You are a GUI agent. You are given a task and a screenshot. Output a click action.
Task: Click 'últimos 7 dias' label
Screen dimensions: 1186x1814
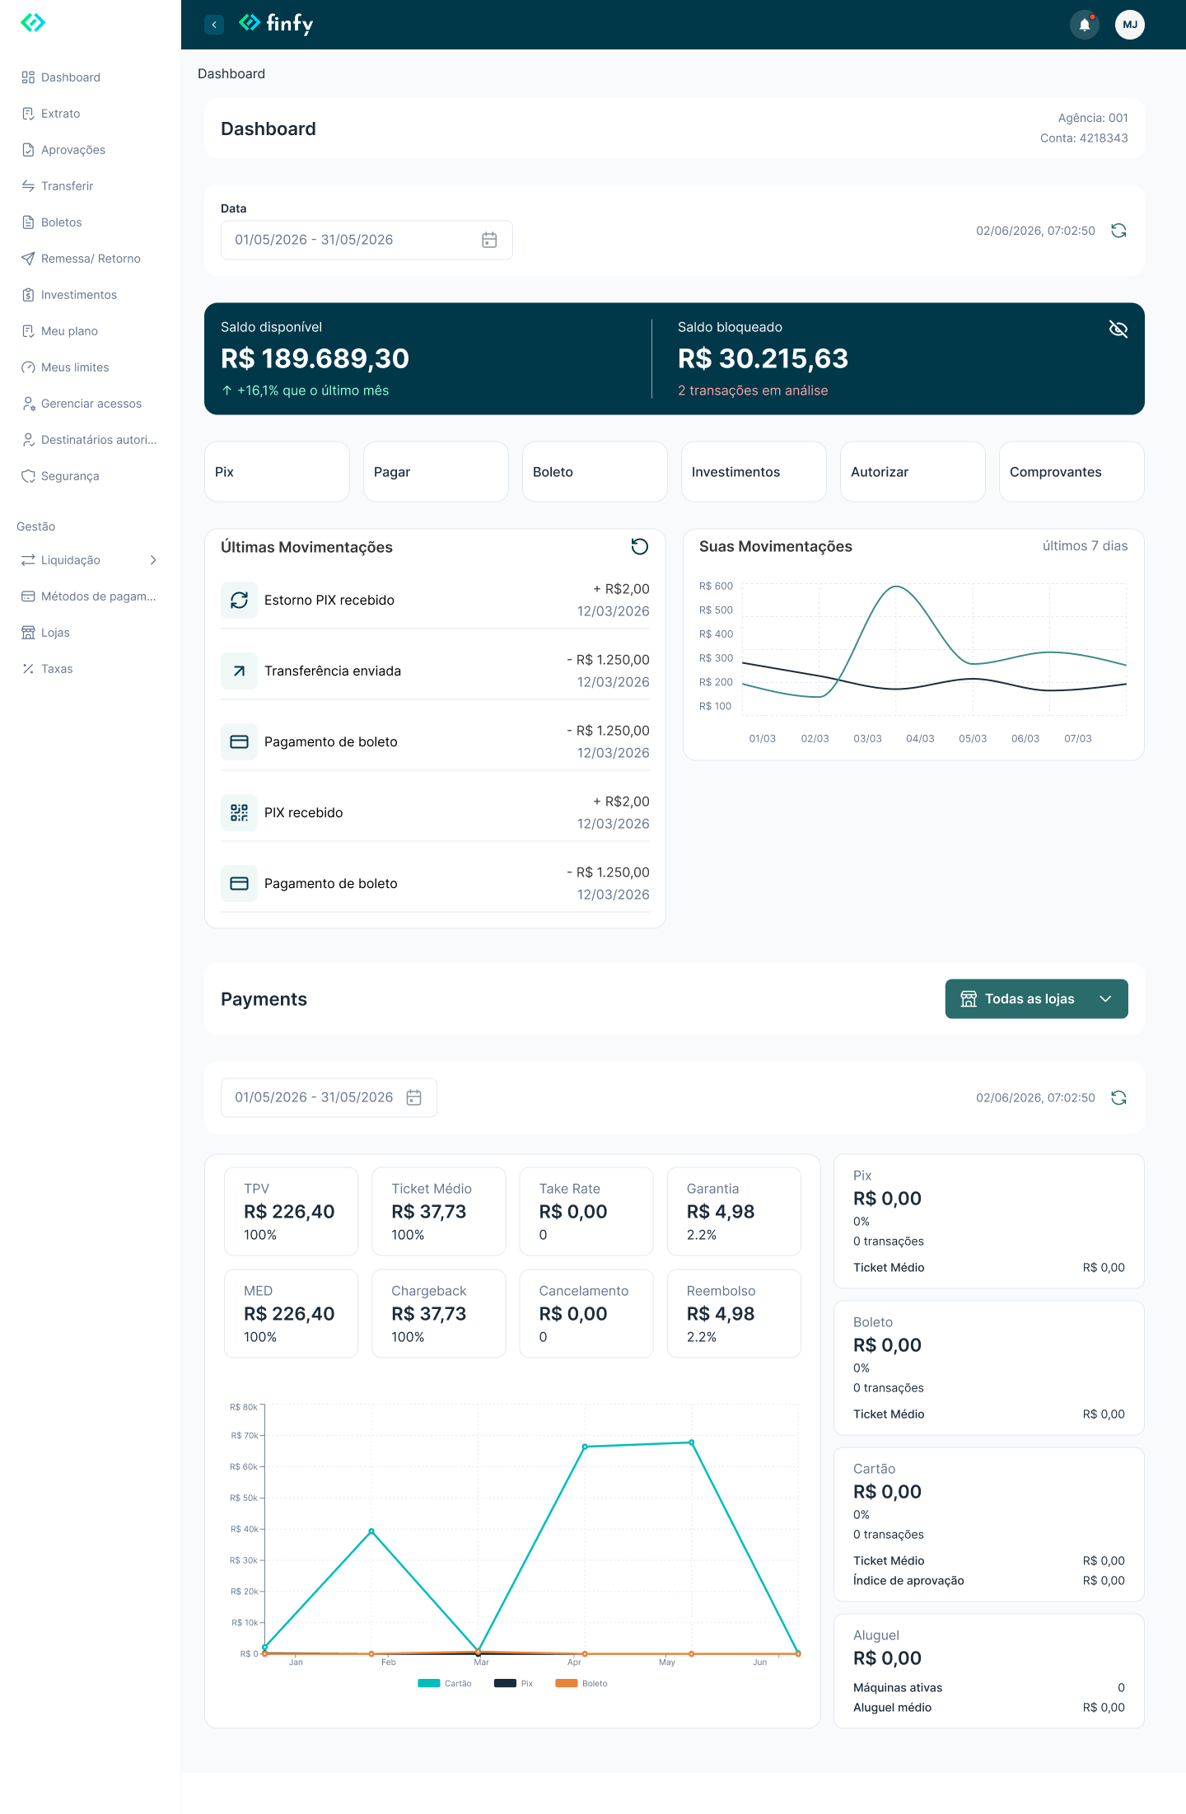1085,545
